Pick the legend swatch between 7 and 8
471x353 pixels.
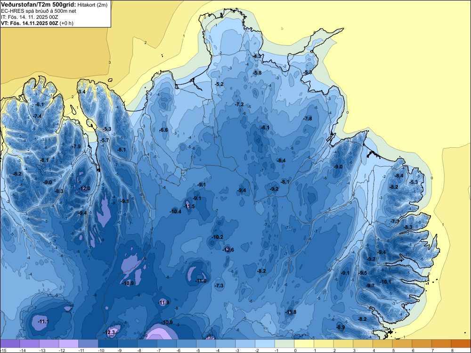point(442,344)
